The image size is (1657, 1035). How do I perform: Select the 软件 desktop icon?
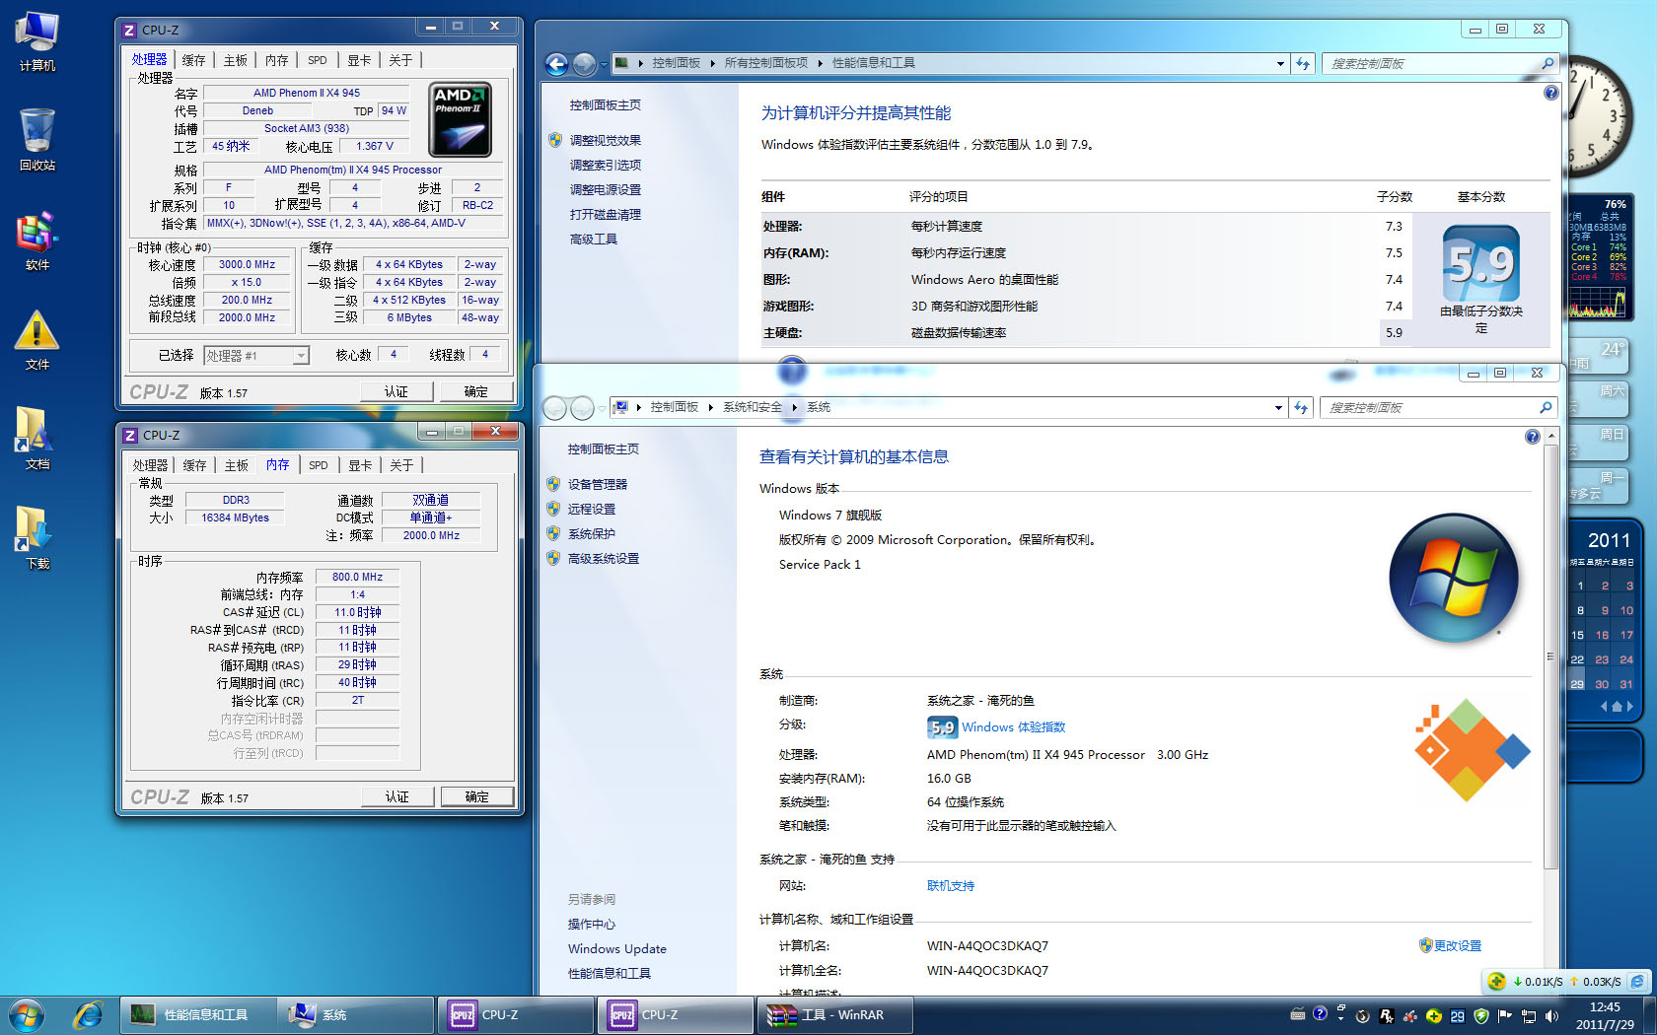(x=37, y=241)
